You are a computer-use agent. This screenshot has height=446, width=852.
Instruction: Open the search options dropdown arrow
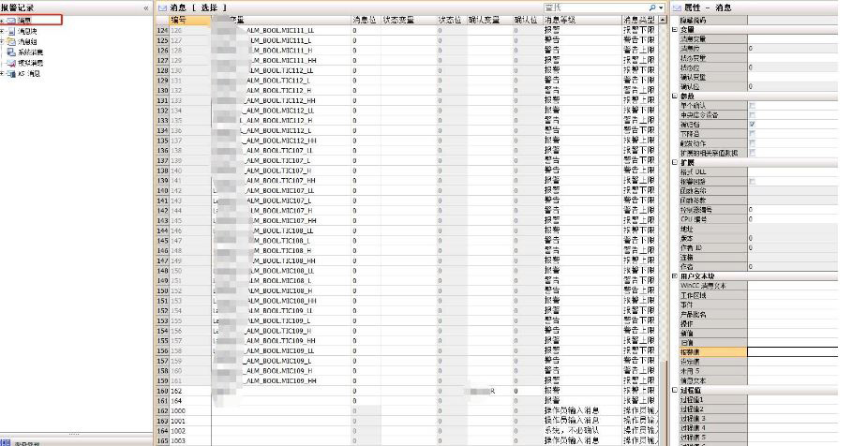tap(660, 7)
